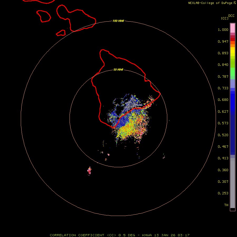Click the DCC label above the color scale
The width and height of the screenshot is (237, 237).
231,16
